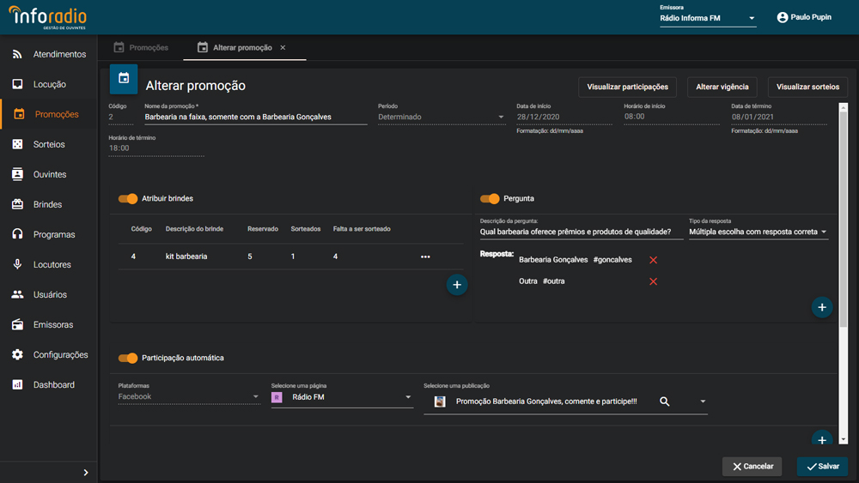Click the Rádio FM page thumbnail icon
The image size is (859, 483).
point(277,397)
